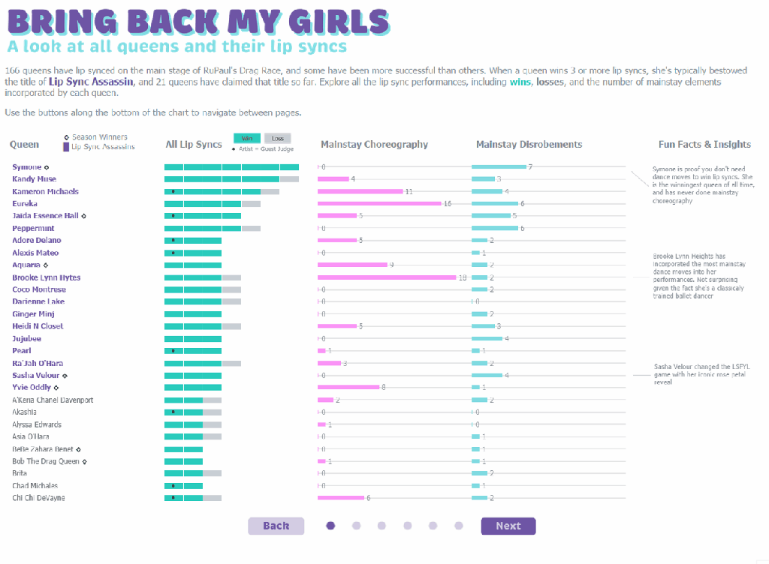769x564 pixels.
Task: Click the Win legend swatch
Action: pyautogui.click(x=247, y=138)
